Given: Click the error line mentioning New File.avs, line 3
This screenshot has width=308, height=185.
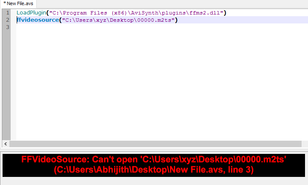Looking at the screenshot, I should [154, 170].
